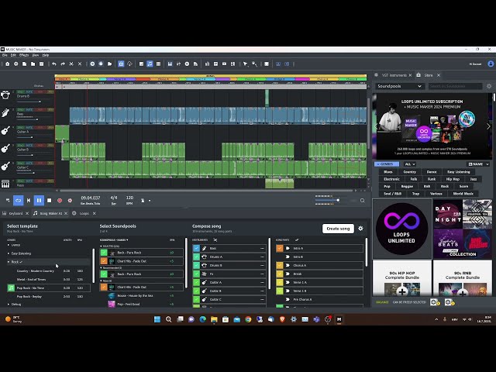Screen dimensions: 496x372
Task: Click the play arrow for Intro A part
Action: [288, 248]
